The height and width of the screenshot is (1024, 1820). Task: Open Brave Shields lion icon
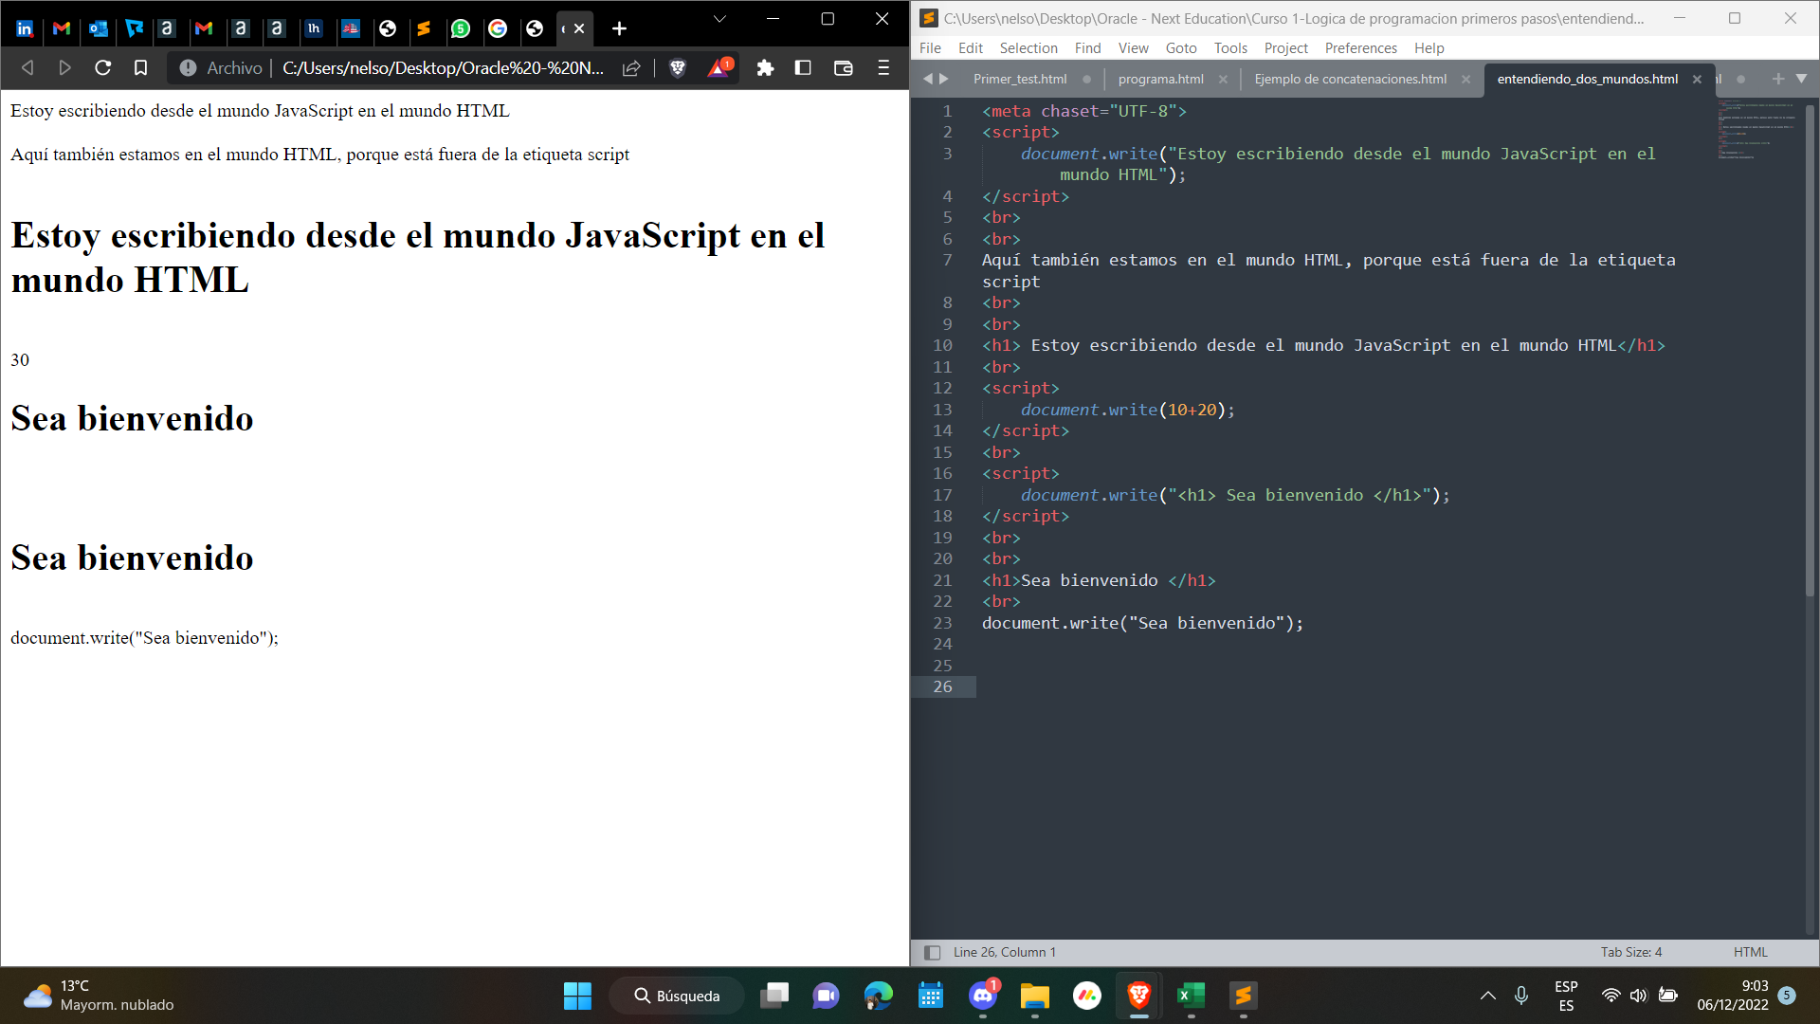(x=678, y=67)
